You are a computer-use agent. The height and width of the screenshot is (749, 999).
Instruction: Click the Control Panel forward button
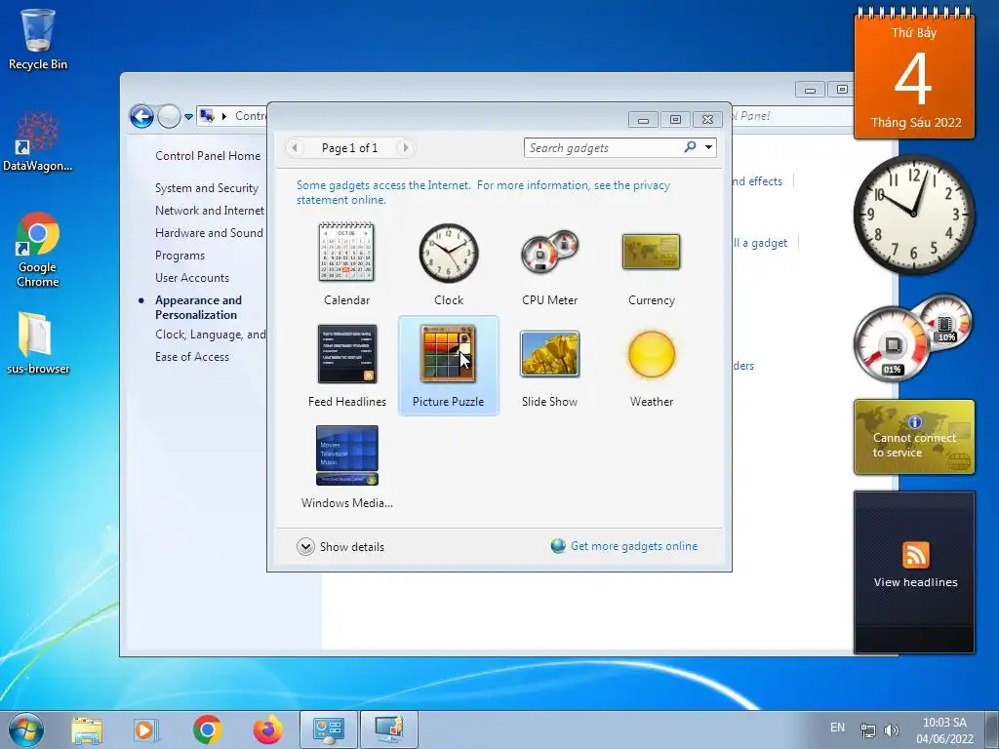(x=169, y=117)
